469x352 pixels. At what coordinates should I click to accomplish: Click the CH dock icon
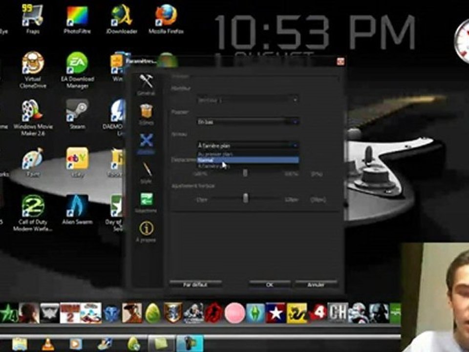[338, 313]
